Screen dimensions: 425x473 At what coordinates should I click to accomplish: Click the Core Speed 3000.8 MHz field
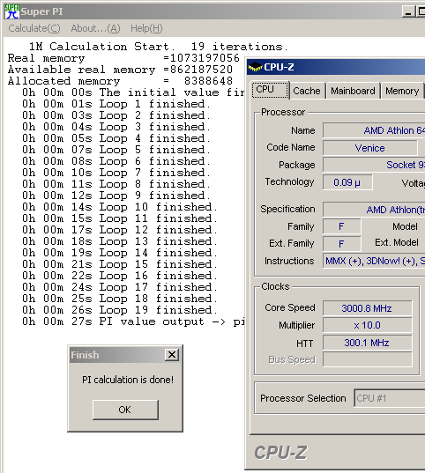pyautogui.click(x=367, y=308)
